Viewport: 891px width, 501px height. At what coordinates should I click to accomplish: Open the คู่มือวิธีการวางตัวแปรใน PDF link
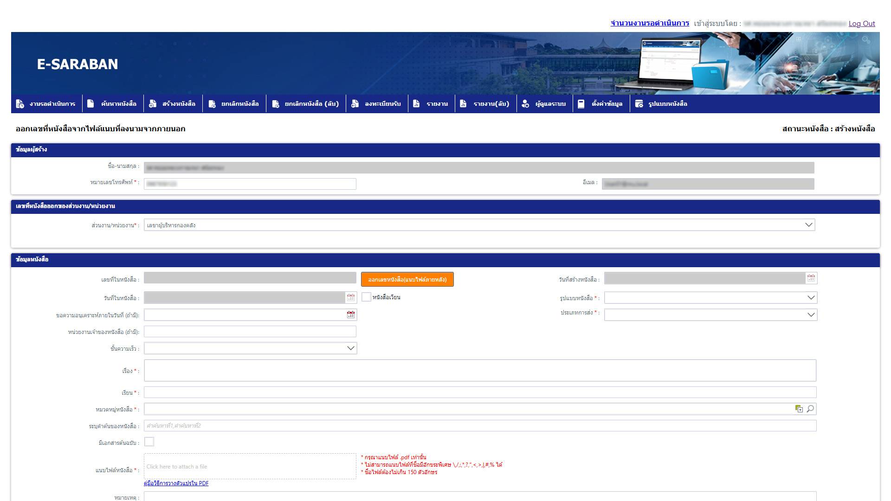(x=176, y=483)
